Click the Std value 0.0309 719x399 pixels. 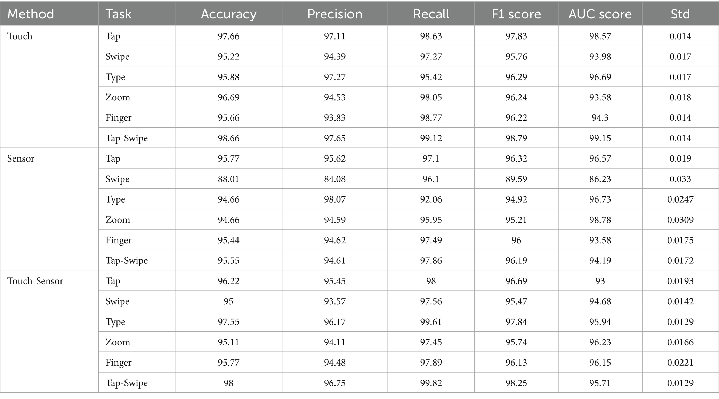coord(680,220)
